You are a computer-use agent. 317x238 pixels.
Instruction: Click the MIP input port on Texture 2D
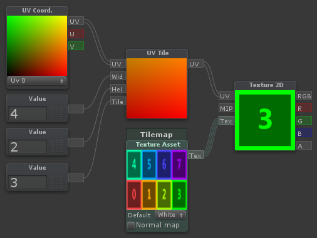tap(226, 108)
